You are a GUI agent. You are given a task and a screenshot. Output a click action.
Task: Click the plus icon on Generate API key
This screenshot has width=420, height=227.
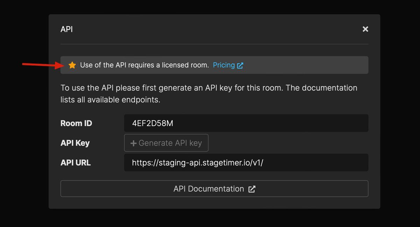133,143
